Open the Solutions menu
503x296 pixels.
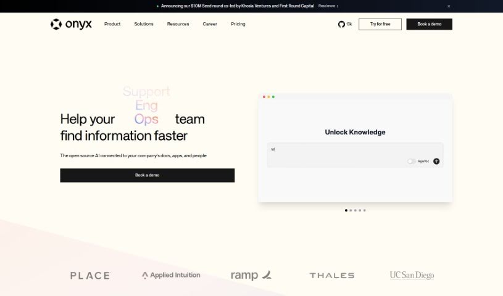pos(144,24)
